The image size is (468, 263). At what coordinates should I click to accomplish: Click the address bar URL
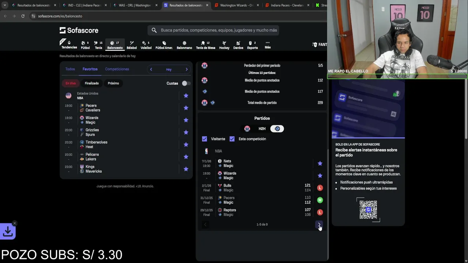tap(60, 16)
